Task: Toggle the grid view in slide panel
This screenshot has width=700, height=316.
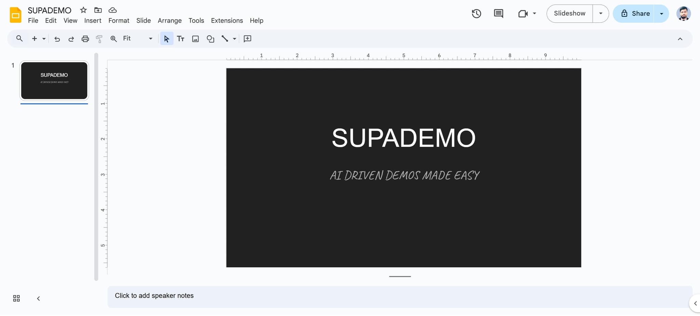Action: [x=16, y=298]
